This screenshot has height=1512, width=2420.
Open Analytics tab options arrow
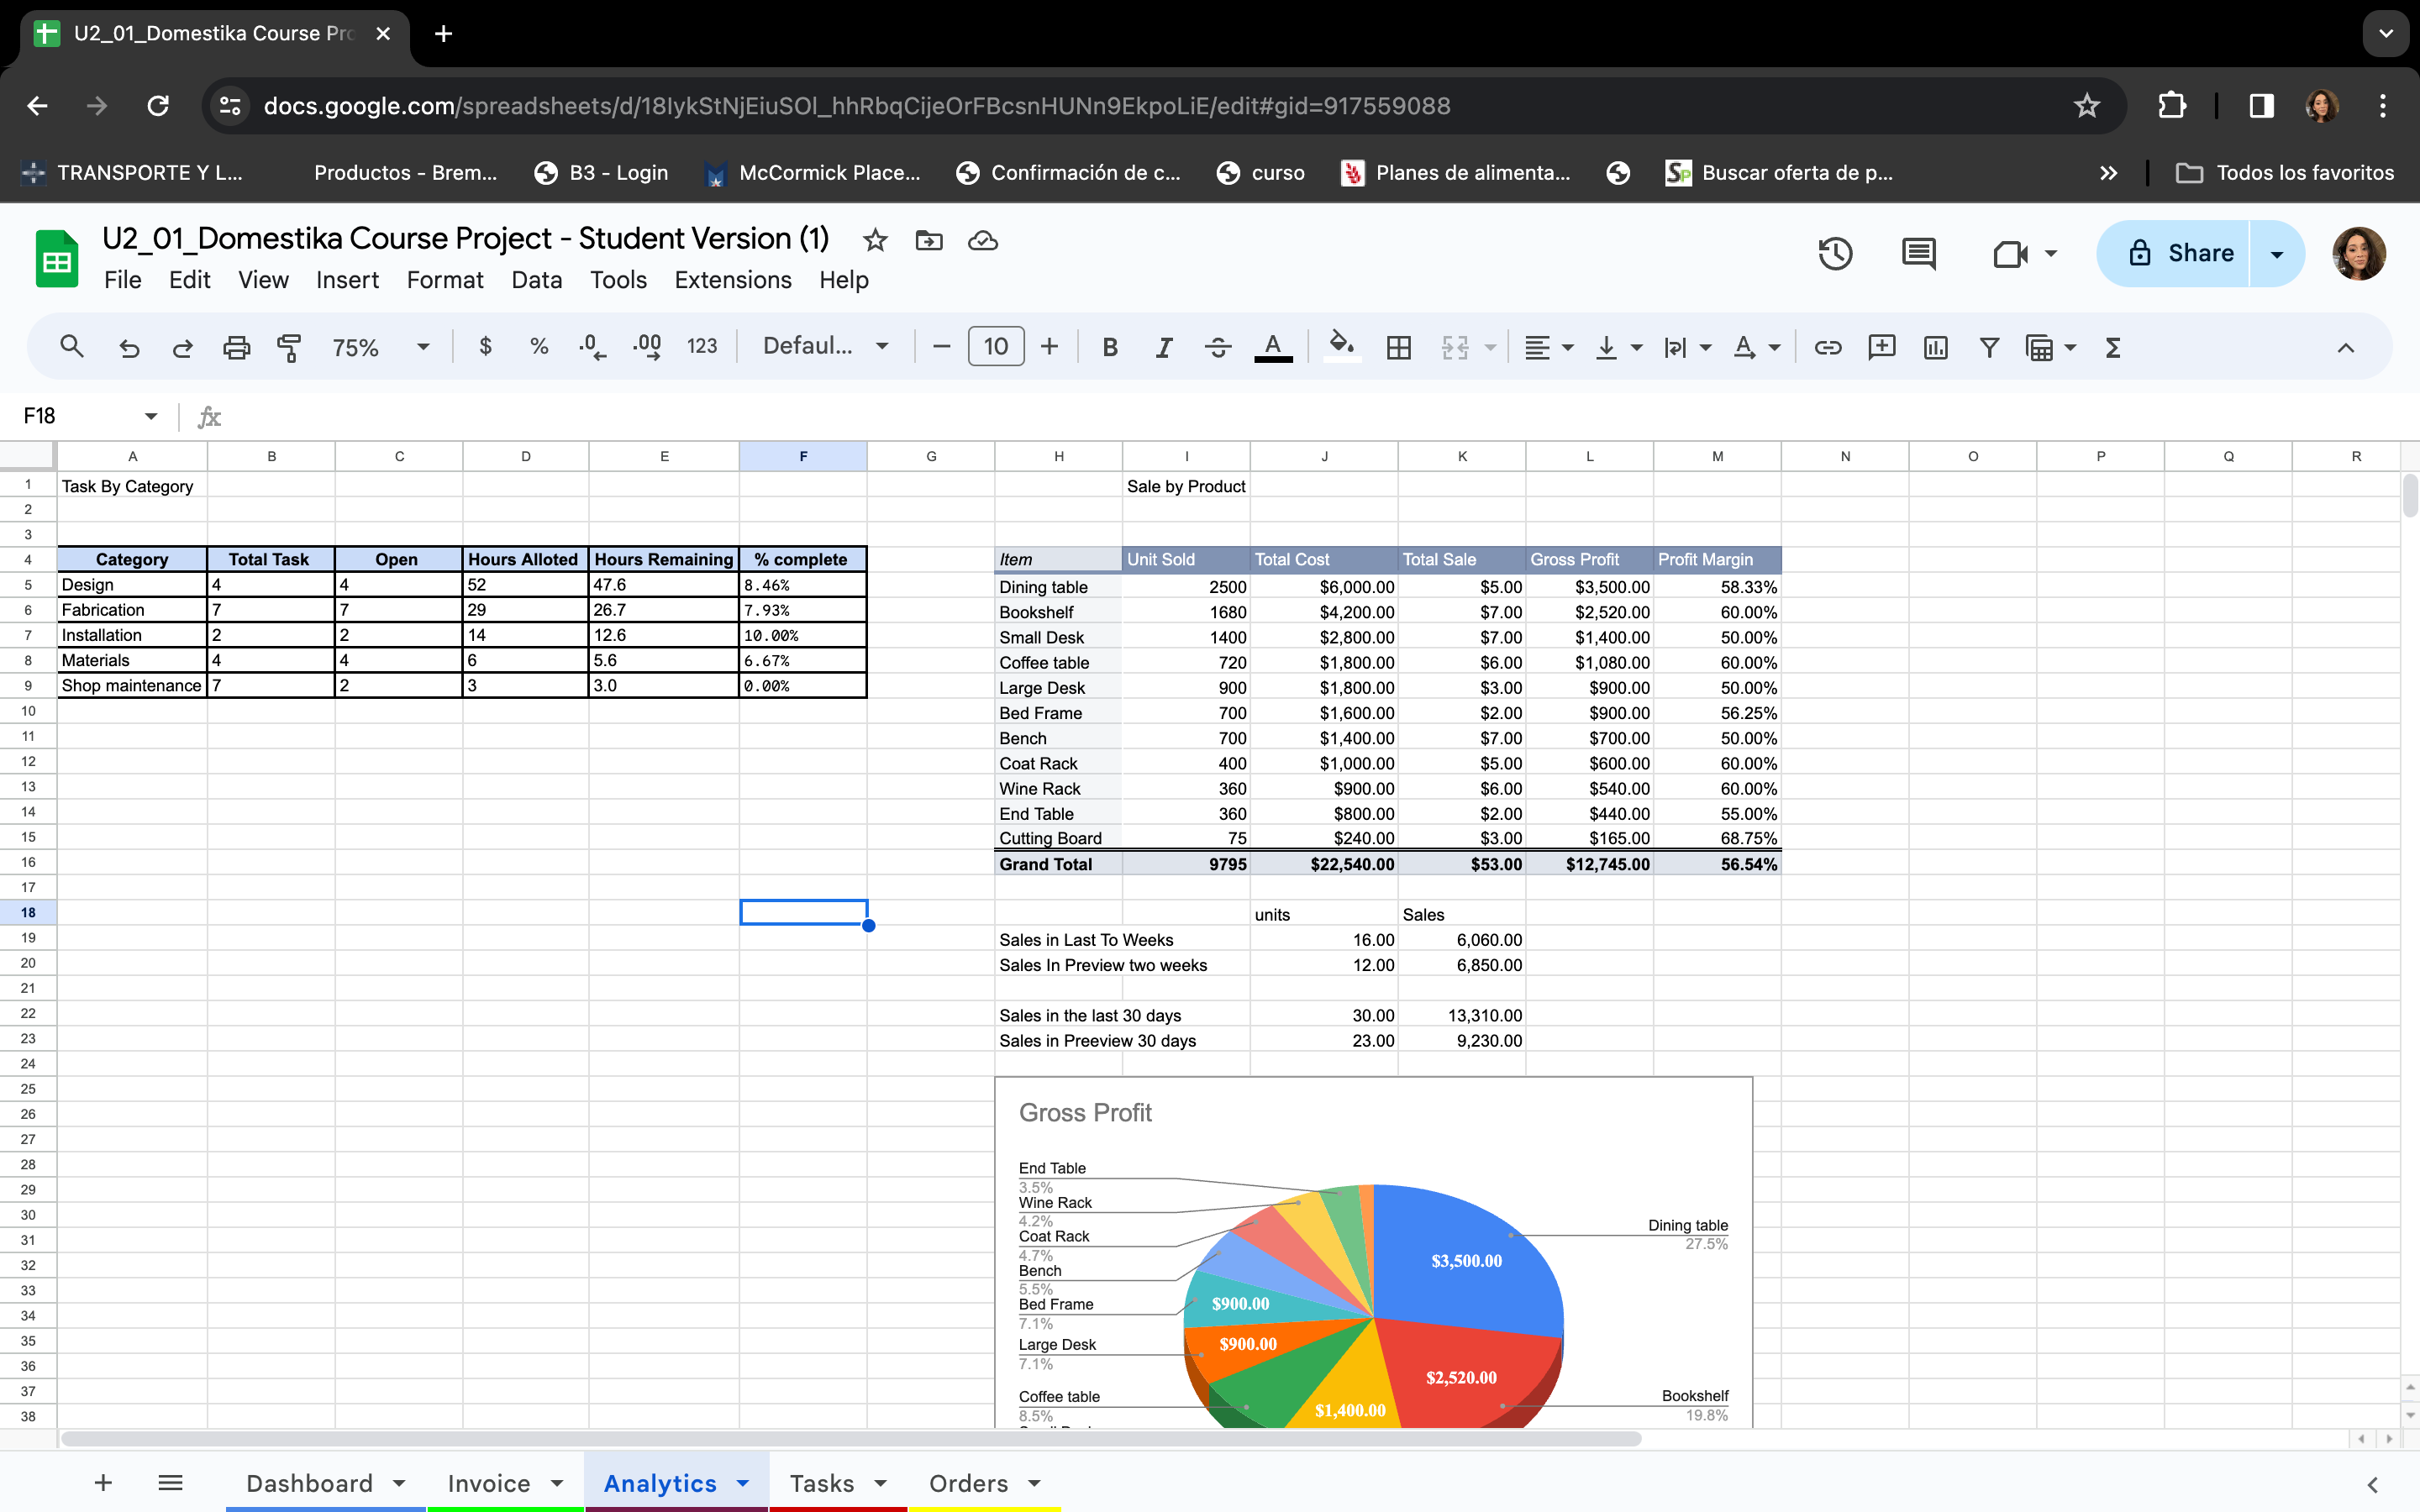tap(743, 1483)
